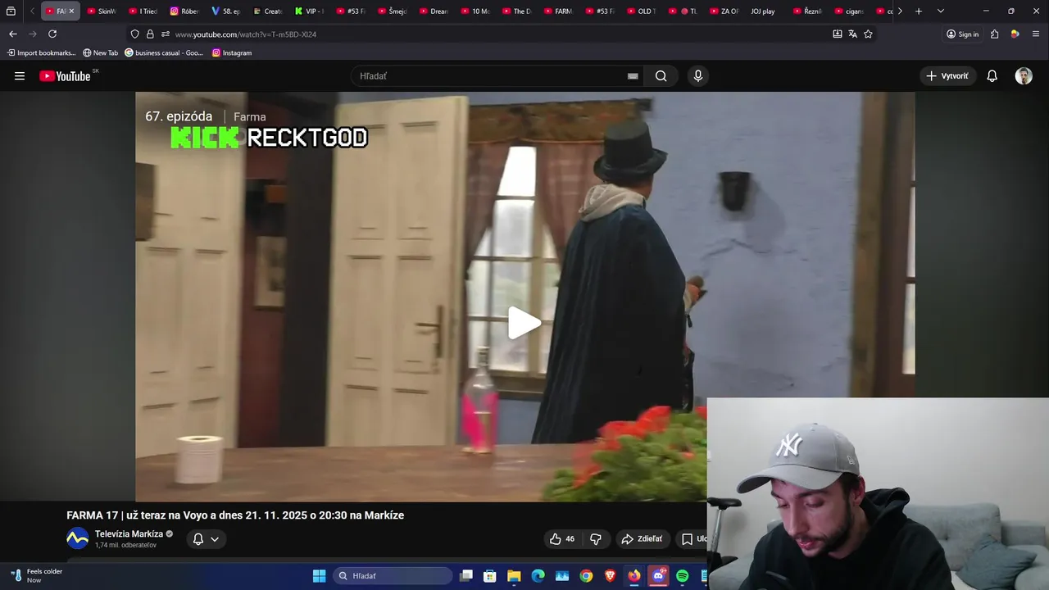Switch to the Róber Instagram tab

pyautogui.click(x=184, y=11)
